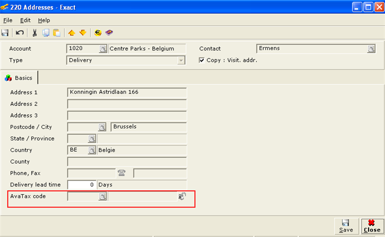This screenshot has width=385, height=237.
Task: Click the Days unit label
Action: click(105, 184)
